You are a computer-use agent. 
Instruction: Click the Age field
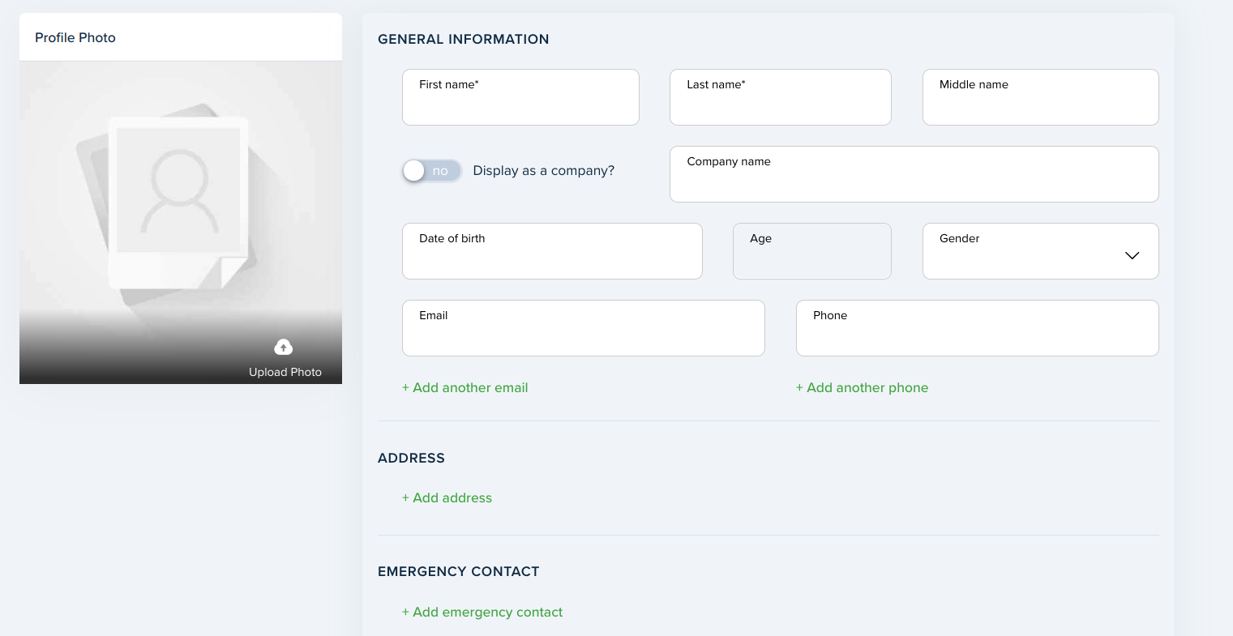point(812,251)
